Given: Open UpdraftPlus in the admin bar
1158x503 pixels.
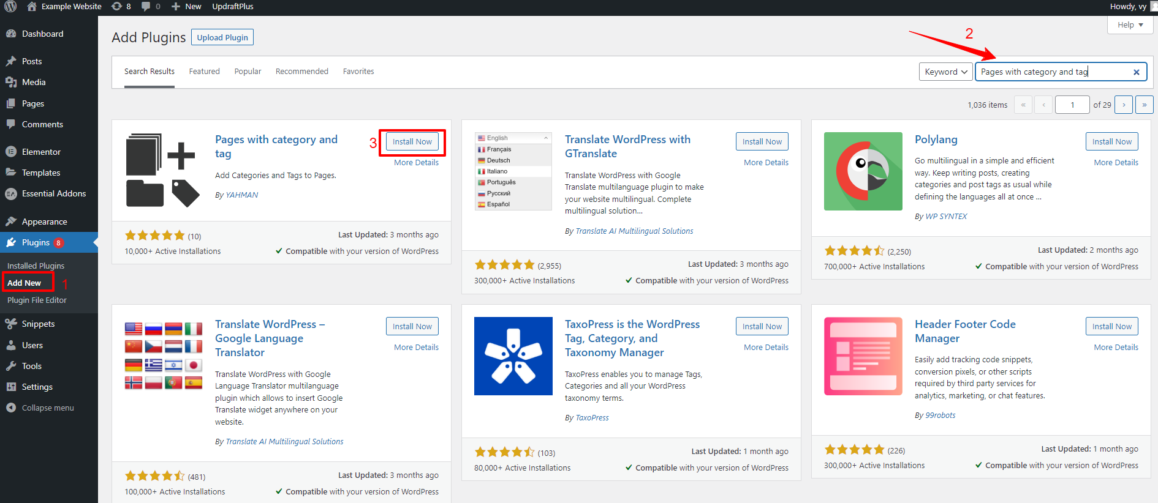Looking at the screenshot, I should click(x=233, y=6).
